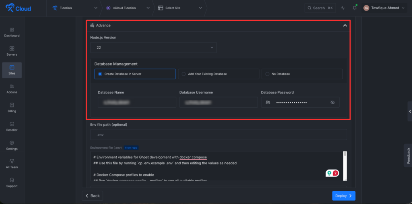Select Create Database In Server option
The width and height of the screenshot is (412, 204).
(x=135, y=74)
